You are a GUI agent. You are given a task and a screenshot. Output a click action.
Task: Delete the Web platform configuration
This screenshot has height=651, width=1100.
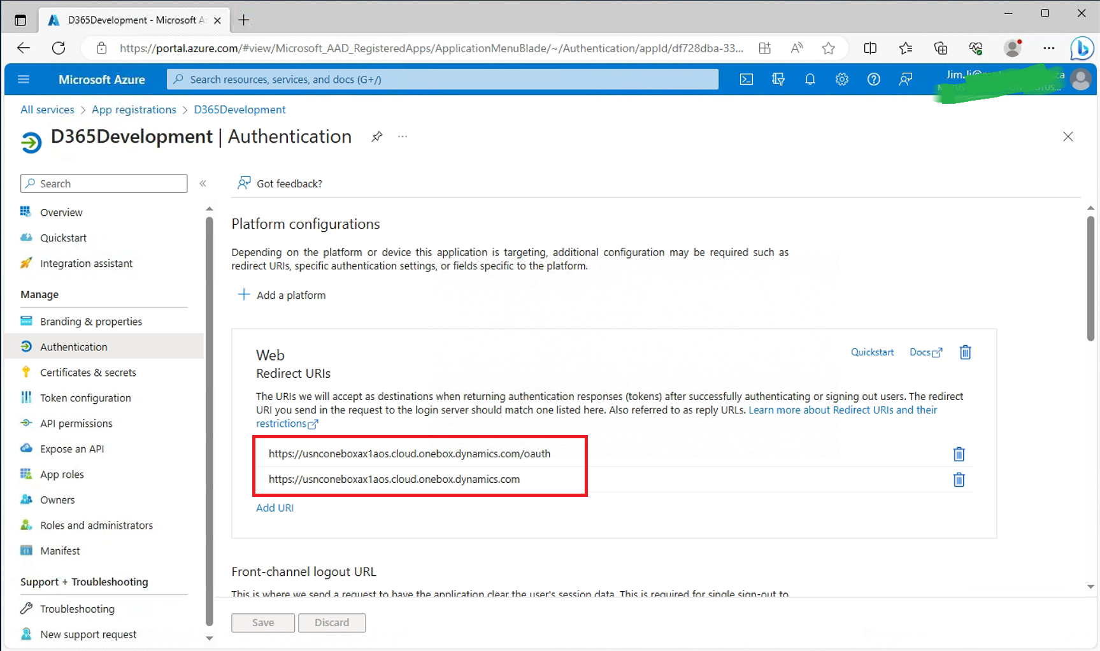pyautogui.click(x=965, y=352)
